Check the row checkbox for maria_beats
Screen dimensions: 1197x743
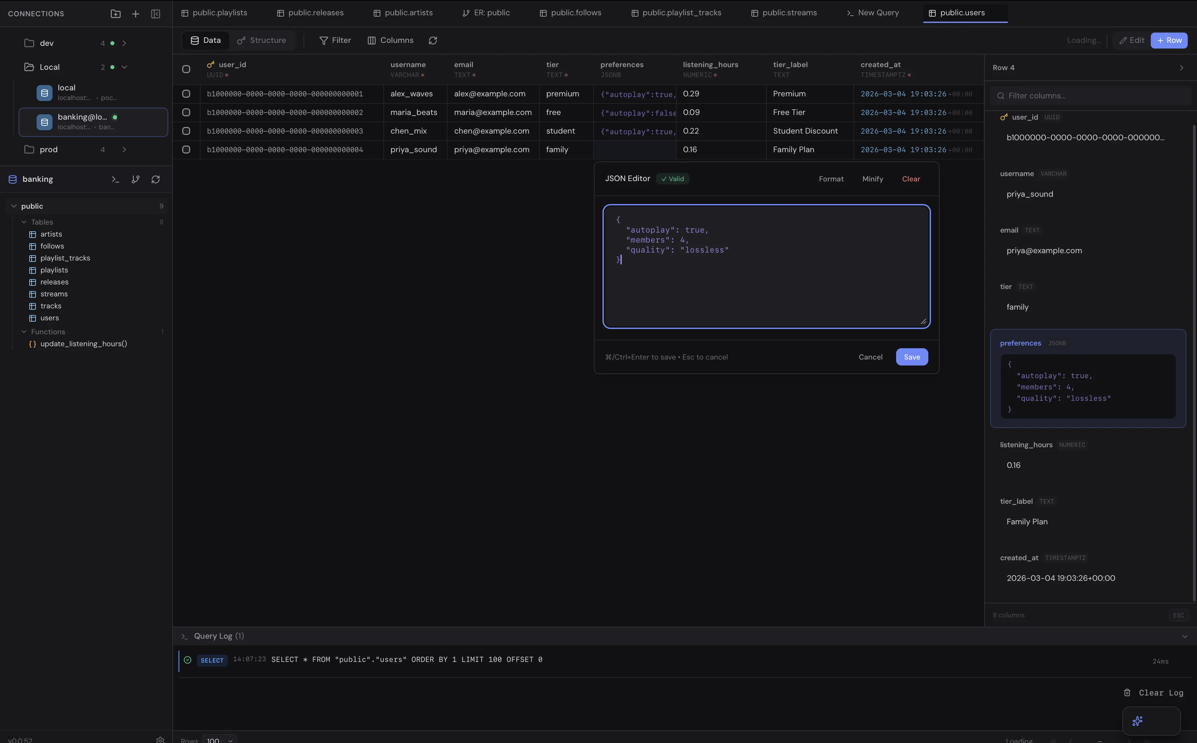pos(186,112)
